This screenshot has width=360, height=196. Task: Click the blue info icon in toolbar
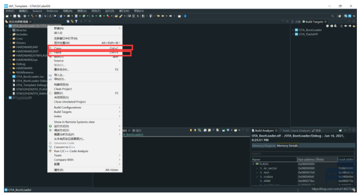(x=185, y=16)
